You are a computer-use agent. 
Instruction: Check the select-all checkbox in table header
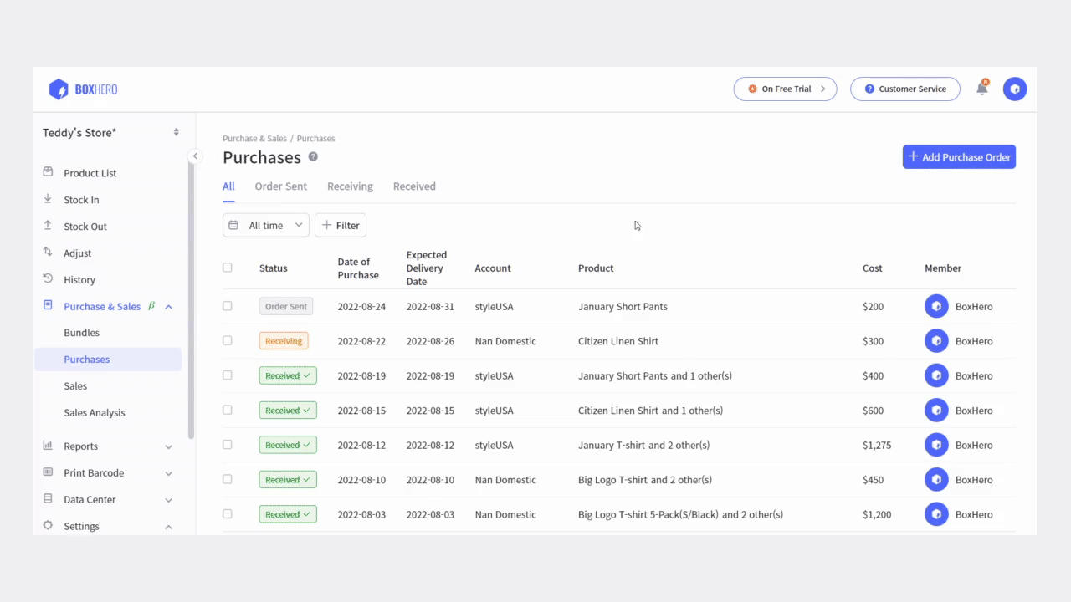point(227,268)
